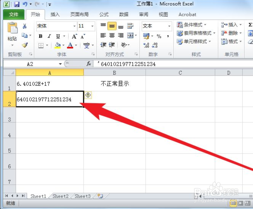Click the accounting number format icon
Viewport: 253px width, 209px height.
tap(146, 36)
